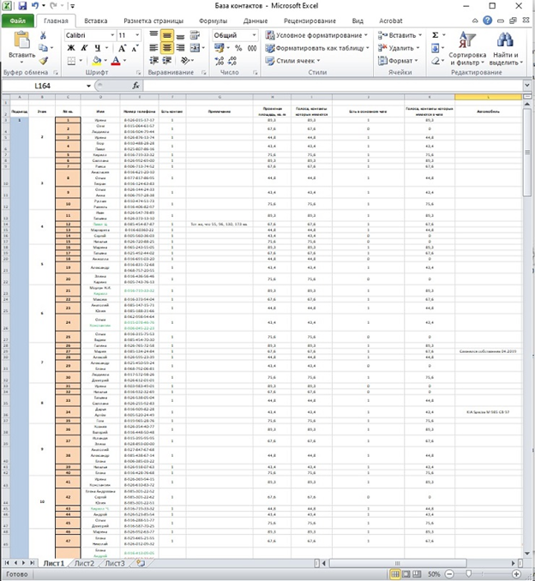This screenshot has height=581, width=535.
Task: Merge and center selected cells
Action: (x=195, y=48)
